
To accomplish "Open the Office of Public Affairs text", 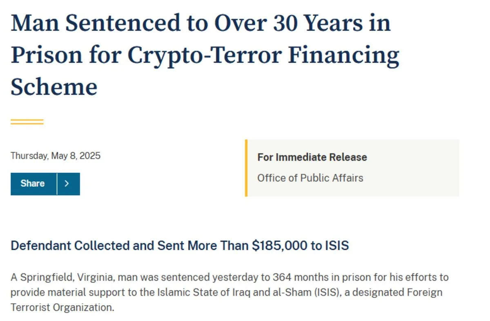I will click(310, 178).
